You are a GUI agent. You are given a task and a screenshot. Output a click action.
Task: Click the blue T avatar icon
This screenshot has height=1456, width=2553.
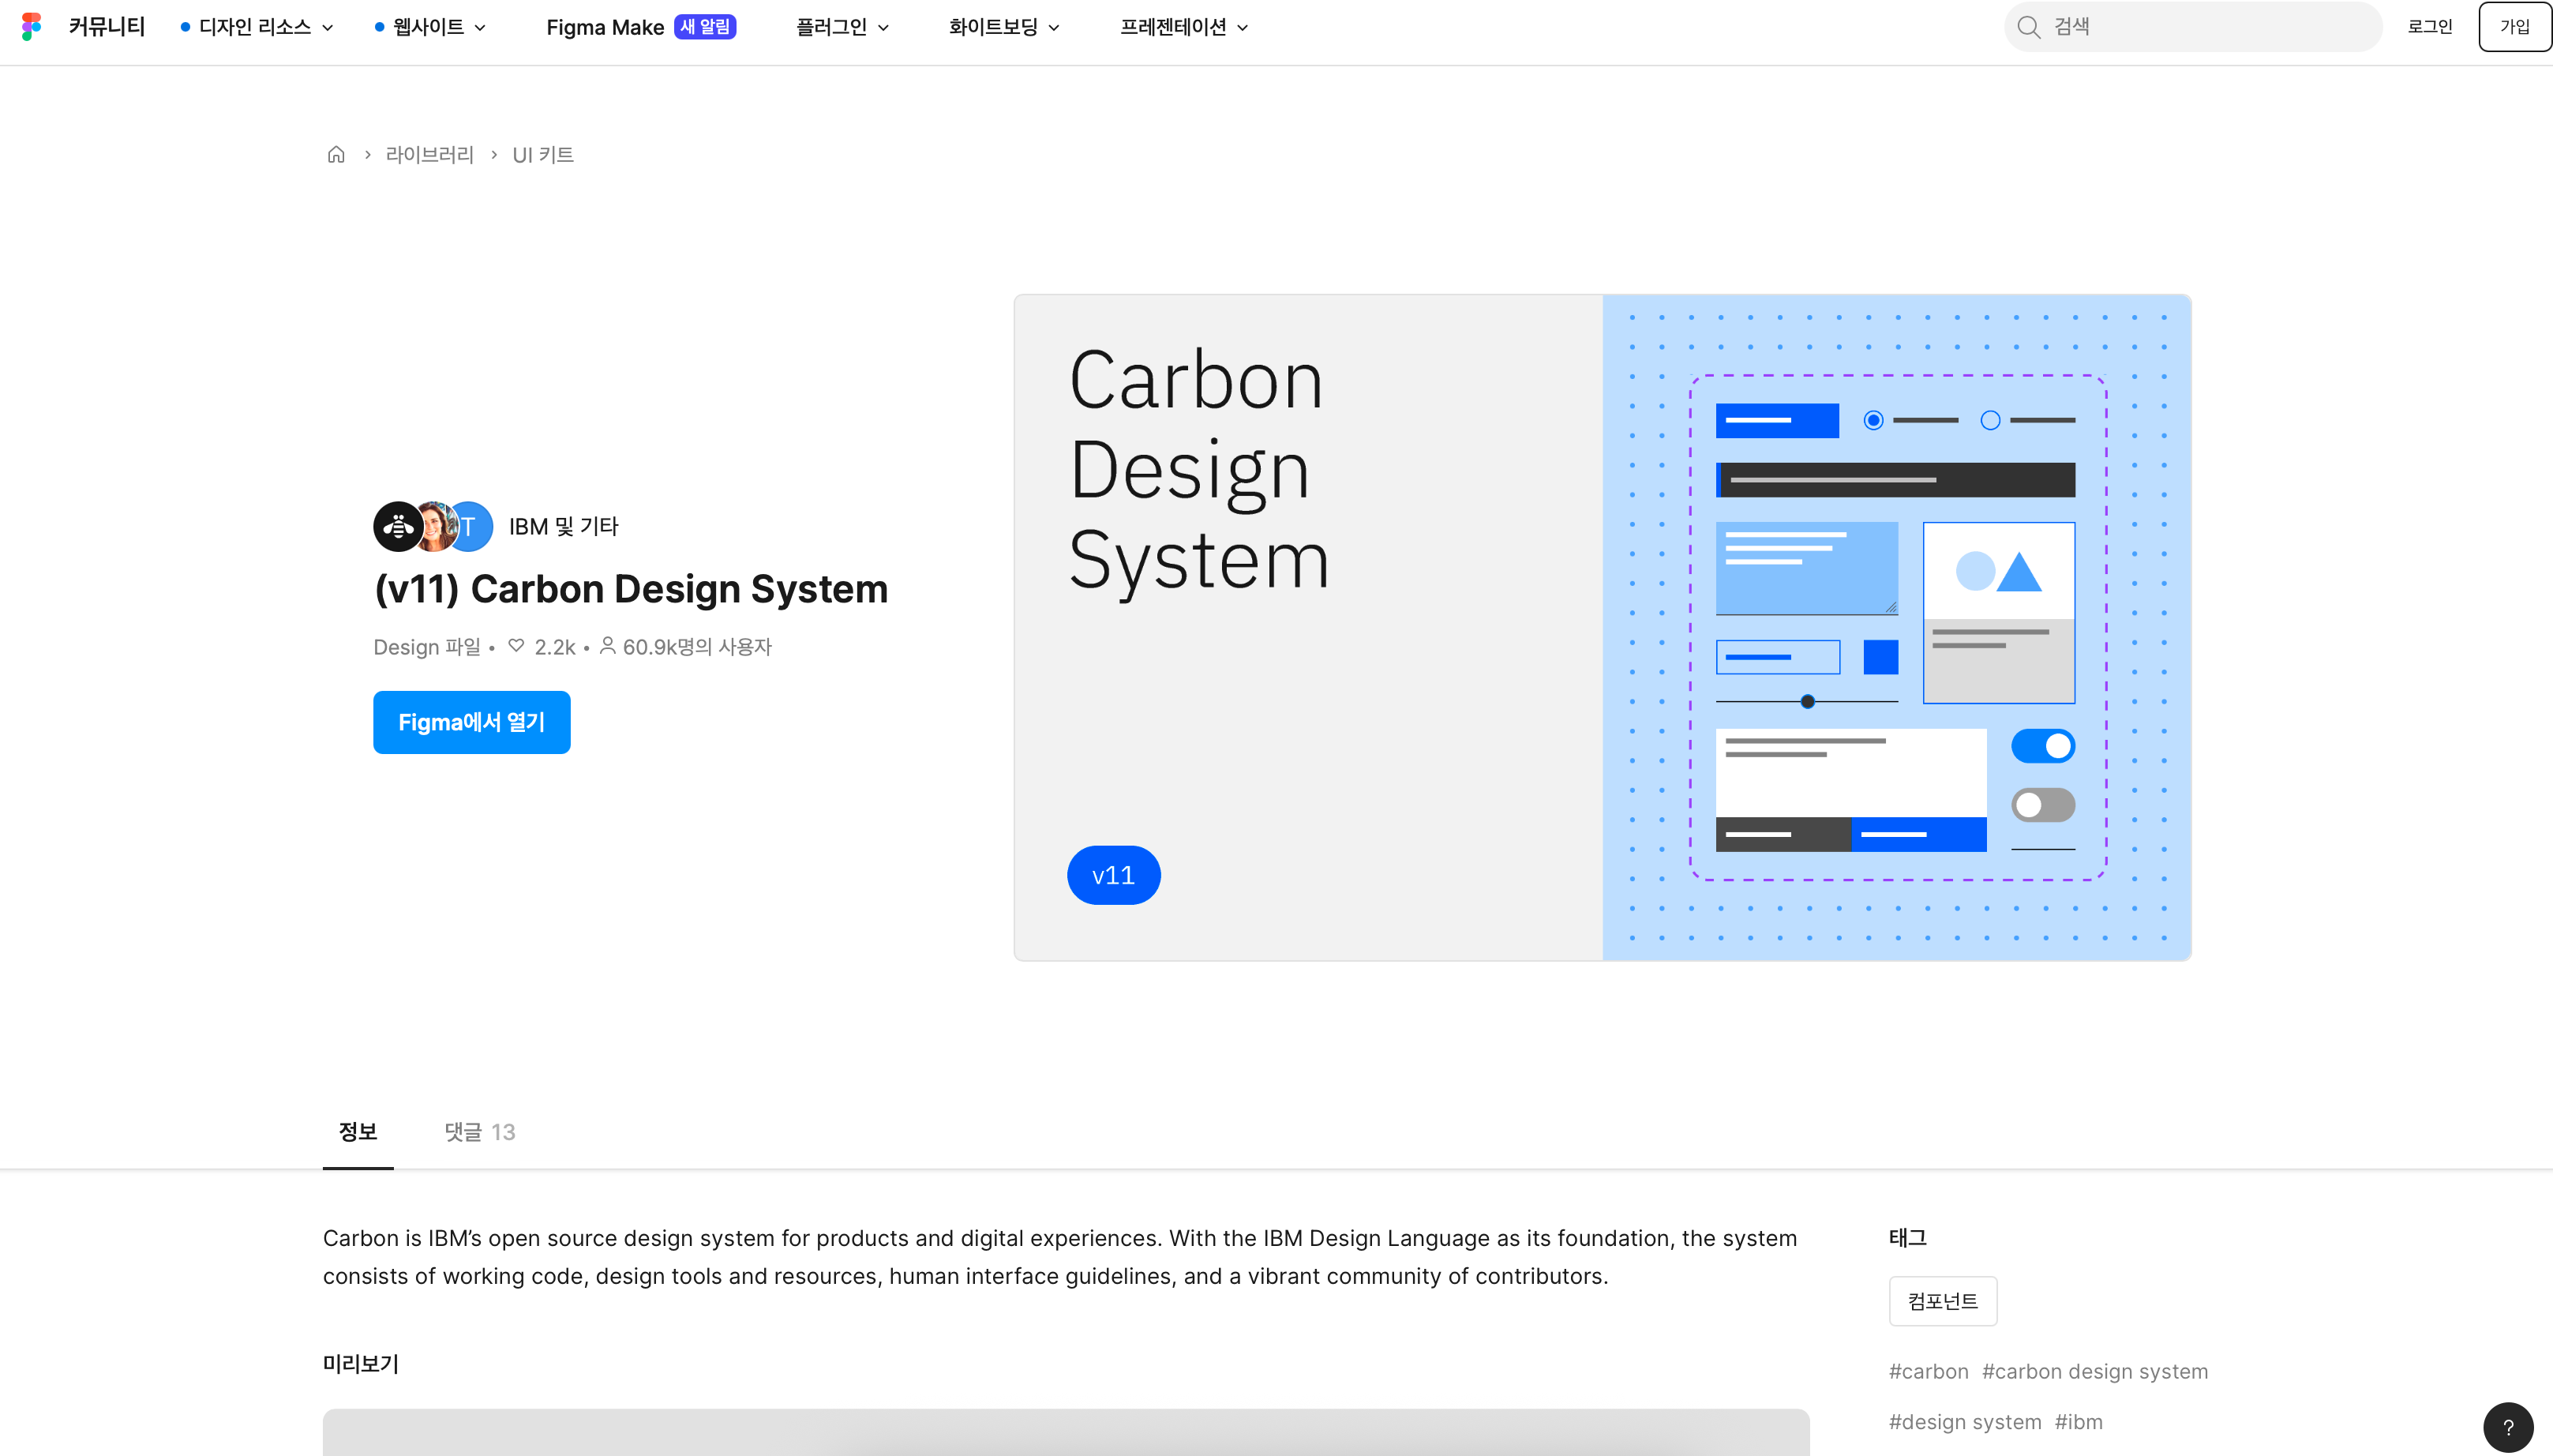coord(474,527)
